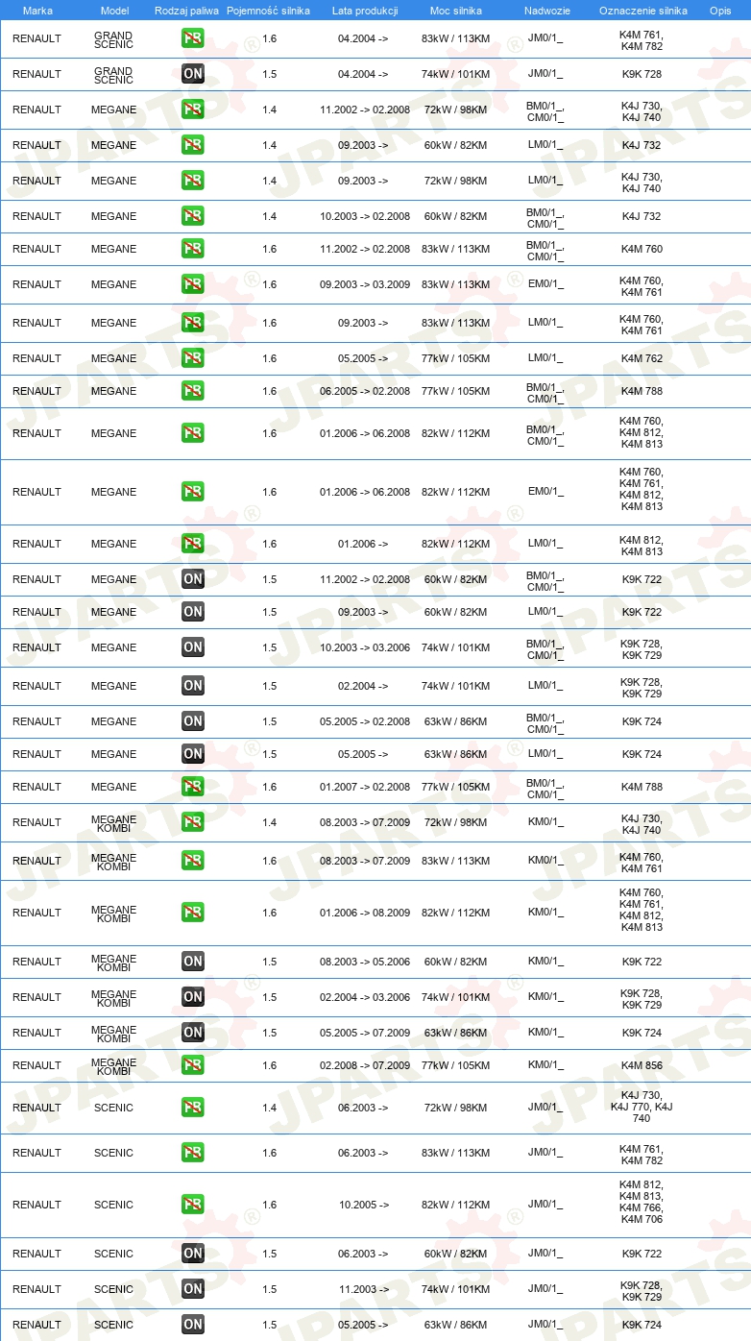
Task: Select production years 02.2008 -> 07.2009
Action: point(365,1065)
